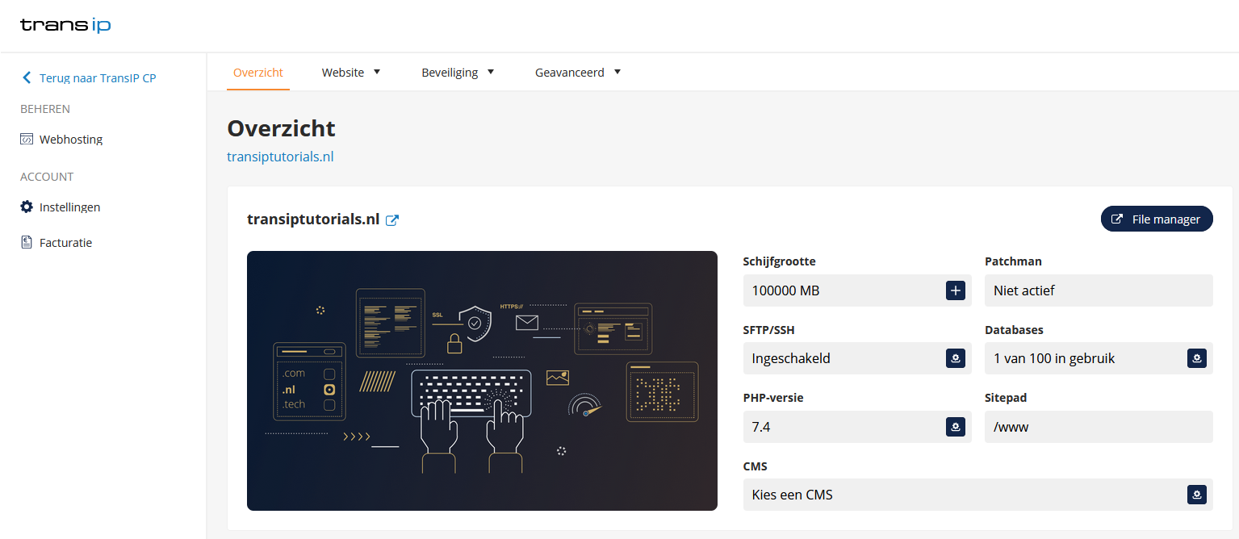
Task: Click the /www Sitepad field
Action: click(x=1099, y=427)
